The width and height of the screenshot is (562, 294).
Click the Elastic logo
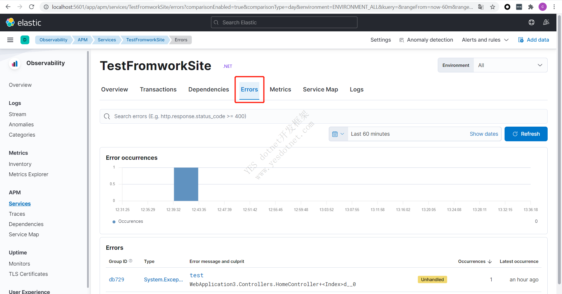[x=23, y=23]
